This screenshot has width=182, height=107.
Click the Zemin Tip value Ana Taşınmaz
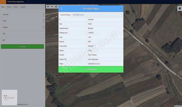(93, 59)
